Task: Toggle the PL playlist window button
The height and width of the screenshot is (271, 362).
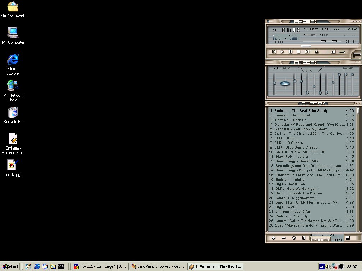Action: click(354, 42)
